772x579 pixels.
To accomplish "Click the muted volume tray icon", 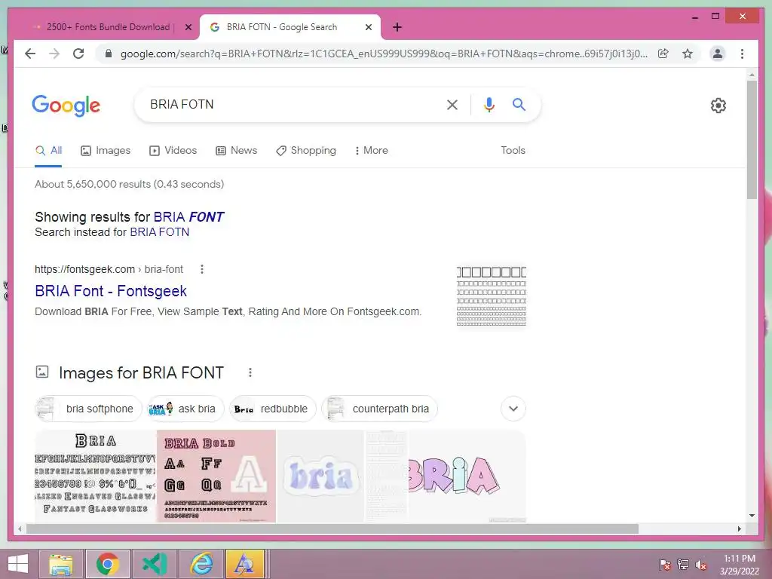I will [x=701, y=565].
